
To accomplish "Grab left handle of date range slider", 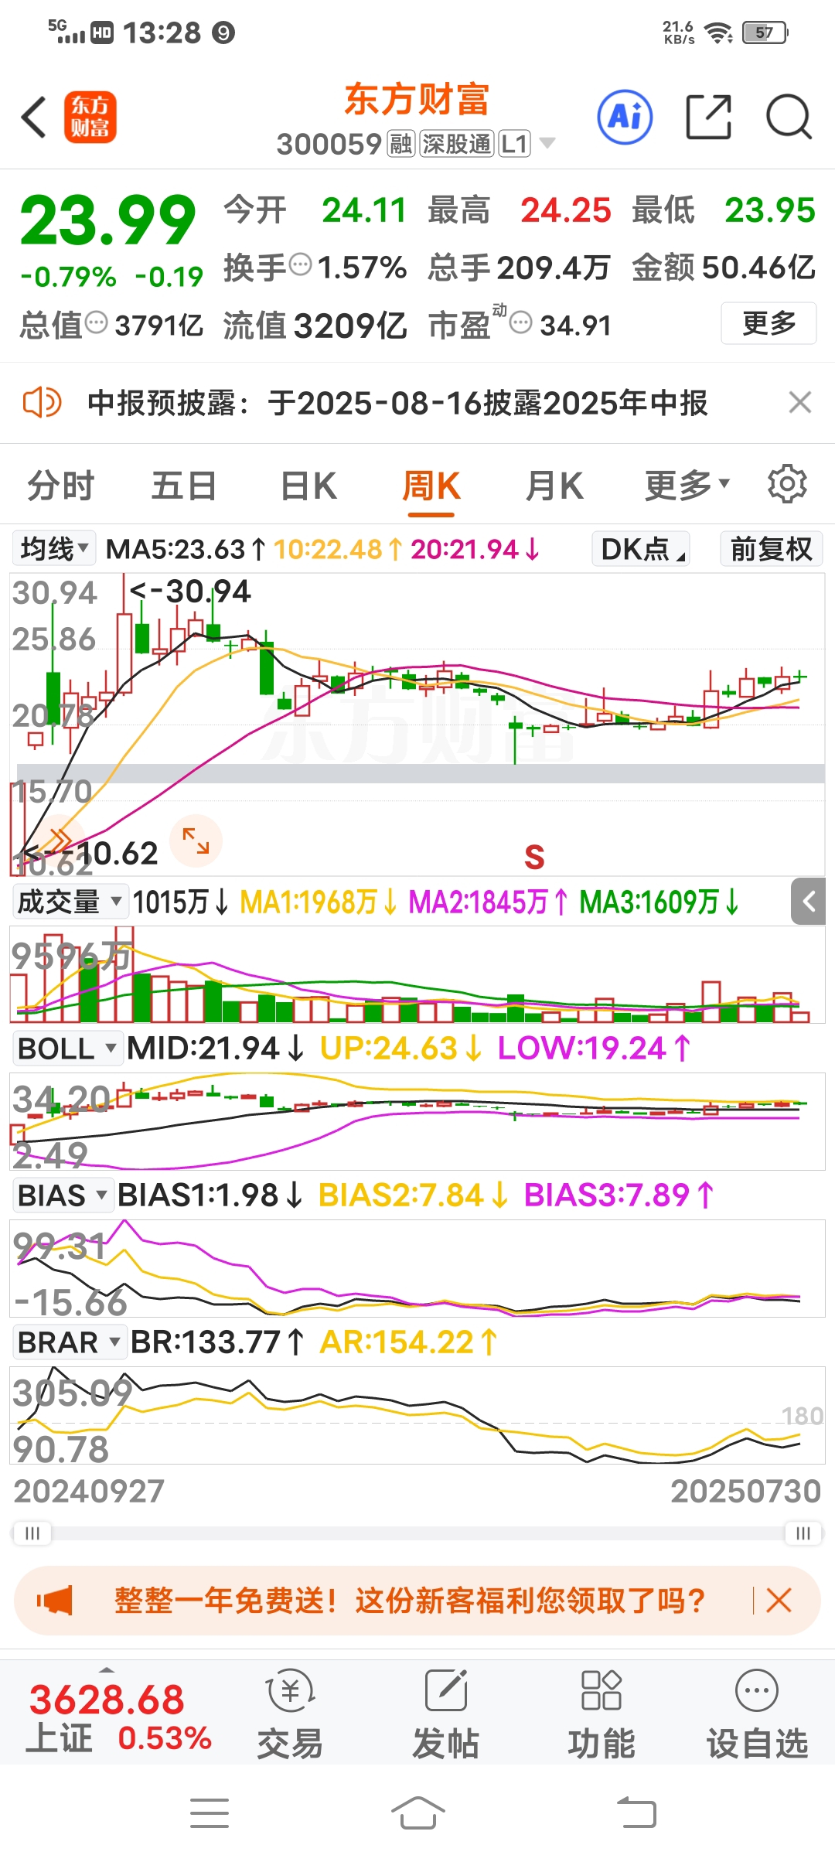I will click(x=32, y=1533).
